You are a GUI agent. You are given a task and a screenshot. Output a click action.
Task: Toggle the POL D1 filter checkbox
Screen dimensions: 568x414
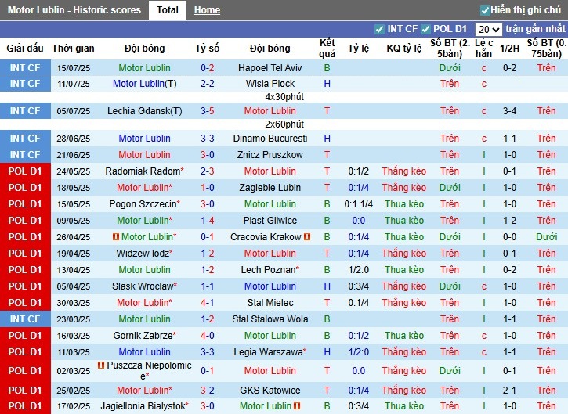click(426, 29)
